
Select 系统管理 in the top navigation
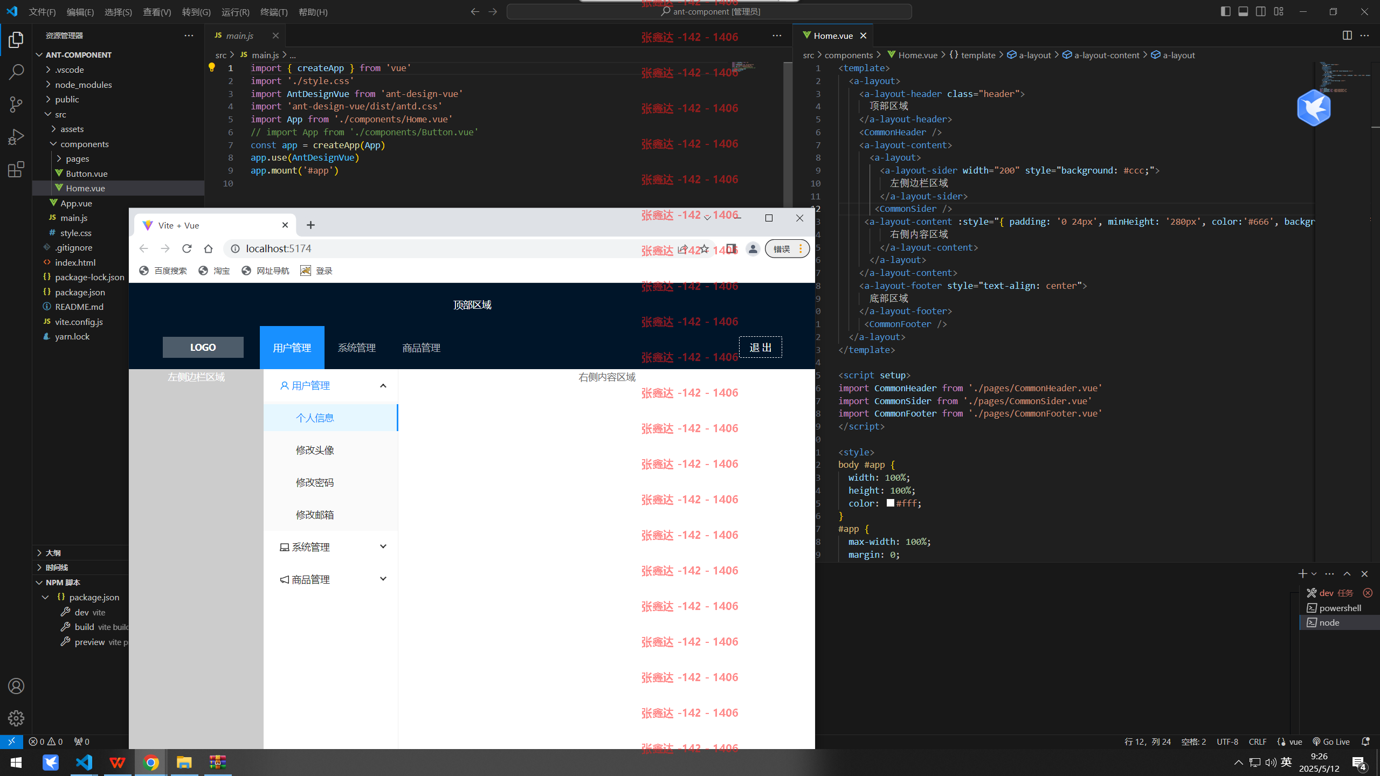click(x=356, y=348)
